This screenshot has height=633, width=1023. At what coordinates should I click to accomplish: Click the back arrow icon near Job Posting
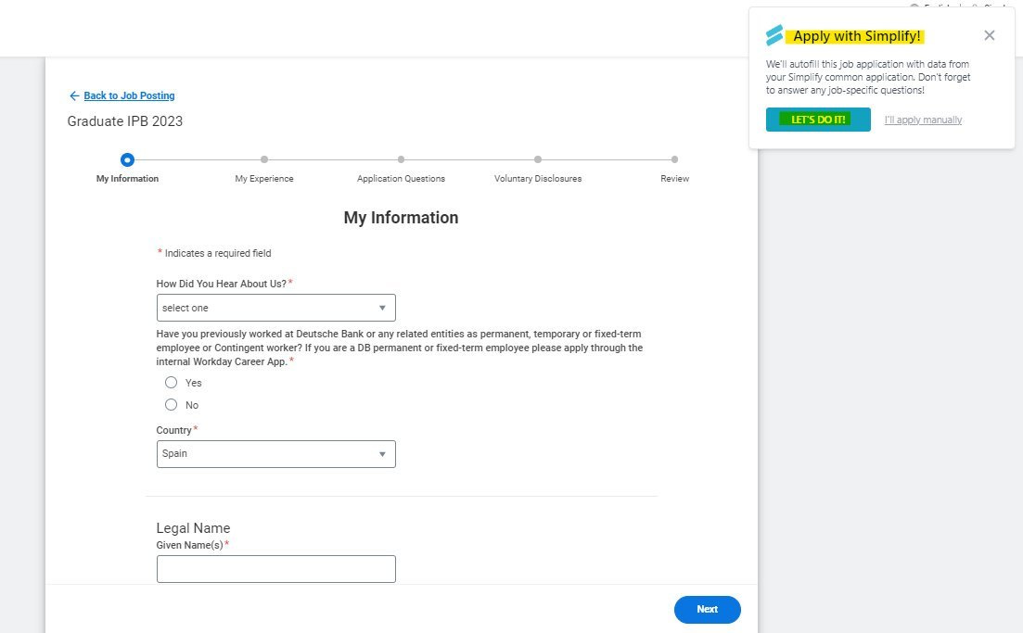click(x=73, y=95)
